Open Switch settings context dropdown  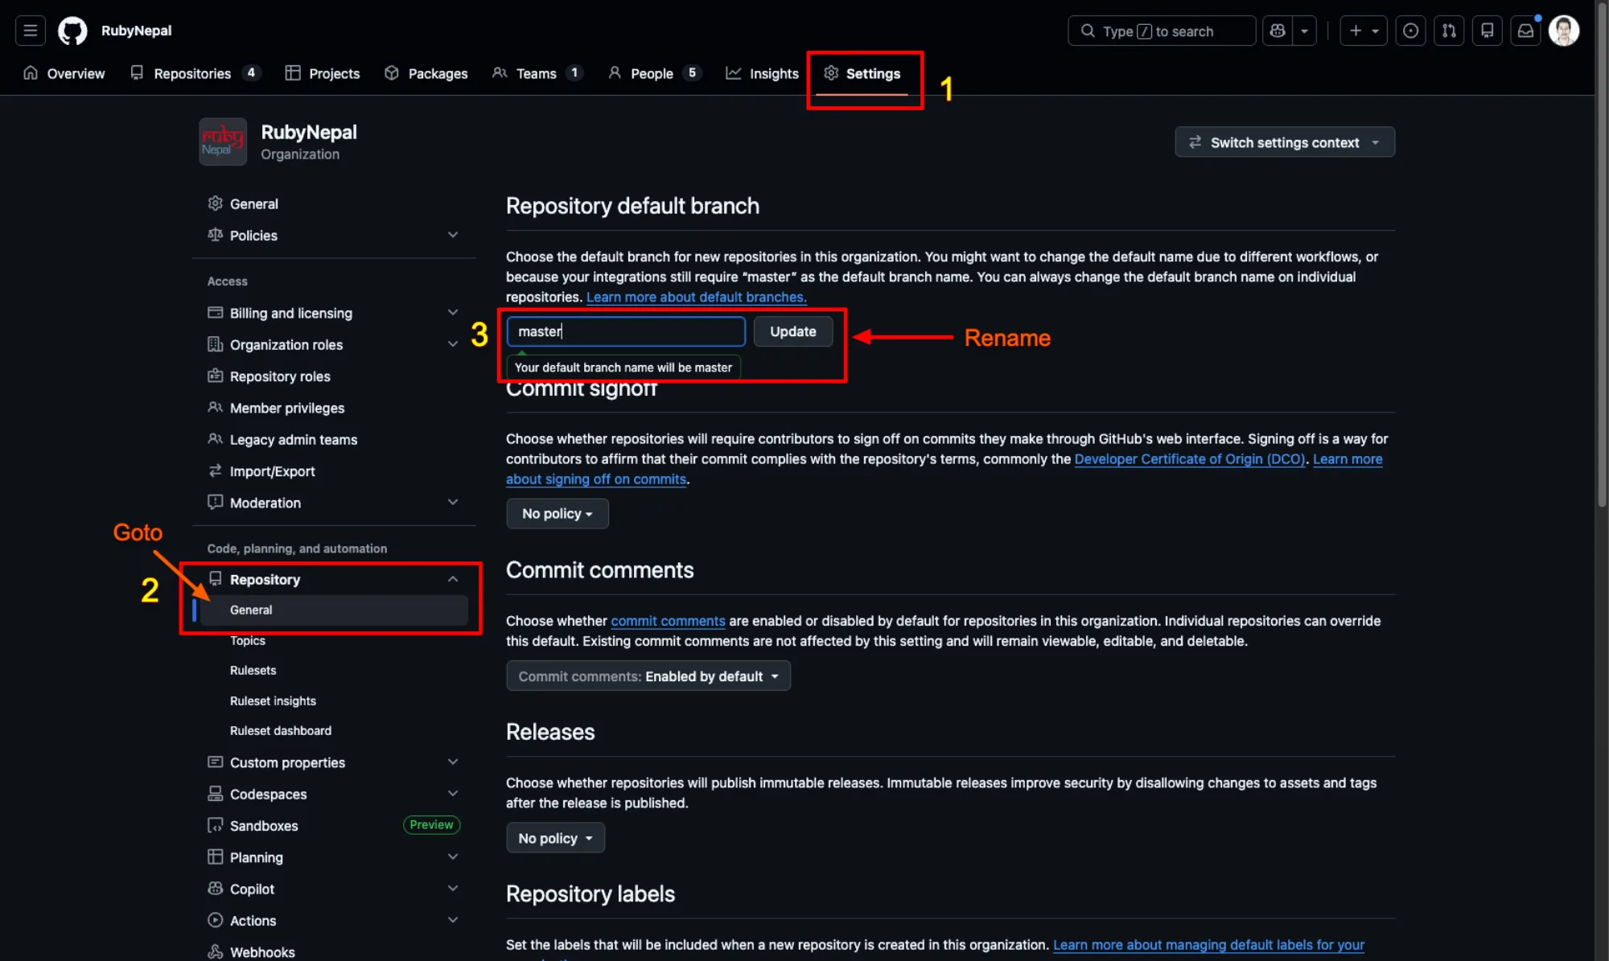tap(1285, 142)
